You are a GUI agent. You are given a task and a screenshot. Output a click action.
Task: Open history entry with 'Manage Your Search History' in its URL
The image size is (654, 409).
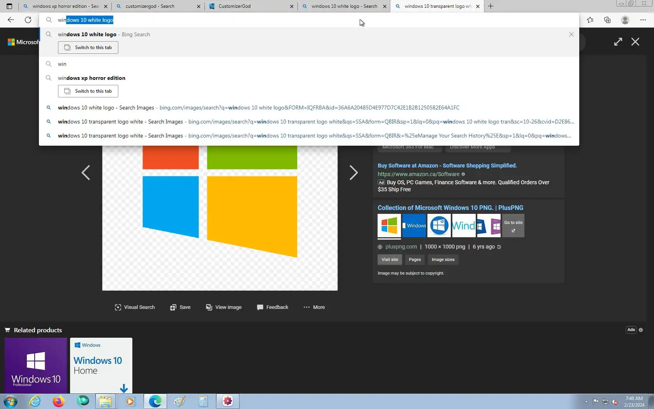[x=309, y=136]
